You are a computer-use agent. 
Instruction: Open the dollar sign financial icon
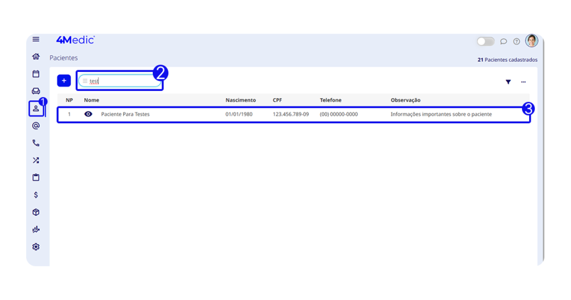tap(36, 195)
